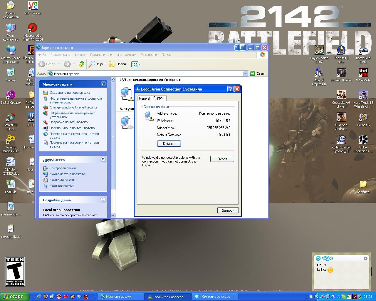Launch GTA San Andreas shortcut
Viewport: 376px width, 301px height.
click(341, 121)
